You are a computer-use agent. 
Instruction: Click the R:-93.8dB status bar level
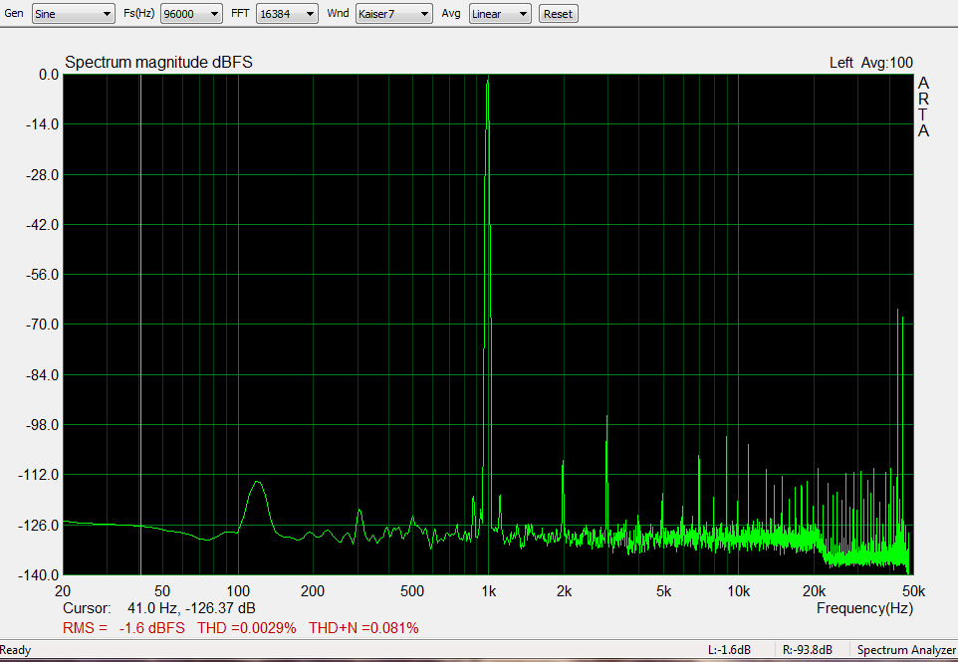[807, 650]
